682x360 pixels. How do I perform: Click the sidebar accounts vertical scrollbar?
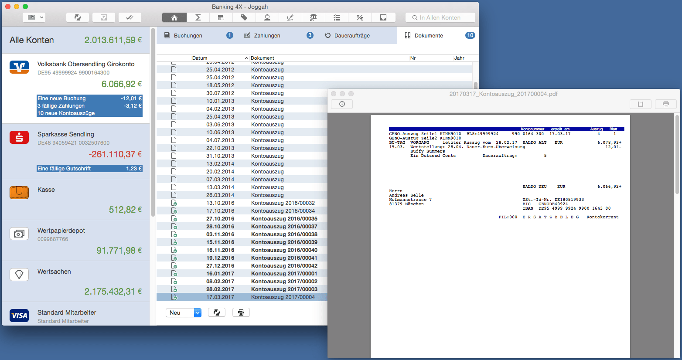coord(153,122)
